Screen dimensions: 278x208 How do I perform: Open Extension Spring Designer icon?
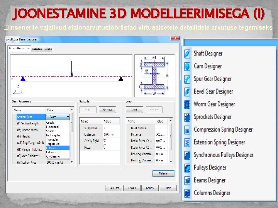tap(187, 143)
